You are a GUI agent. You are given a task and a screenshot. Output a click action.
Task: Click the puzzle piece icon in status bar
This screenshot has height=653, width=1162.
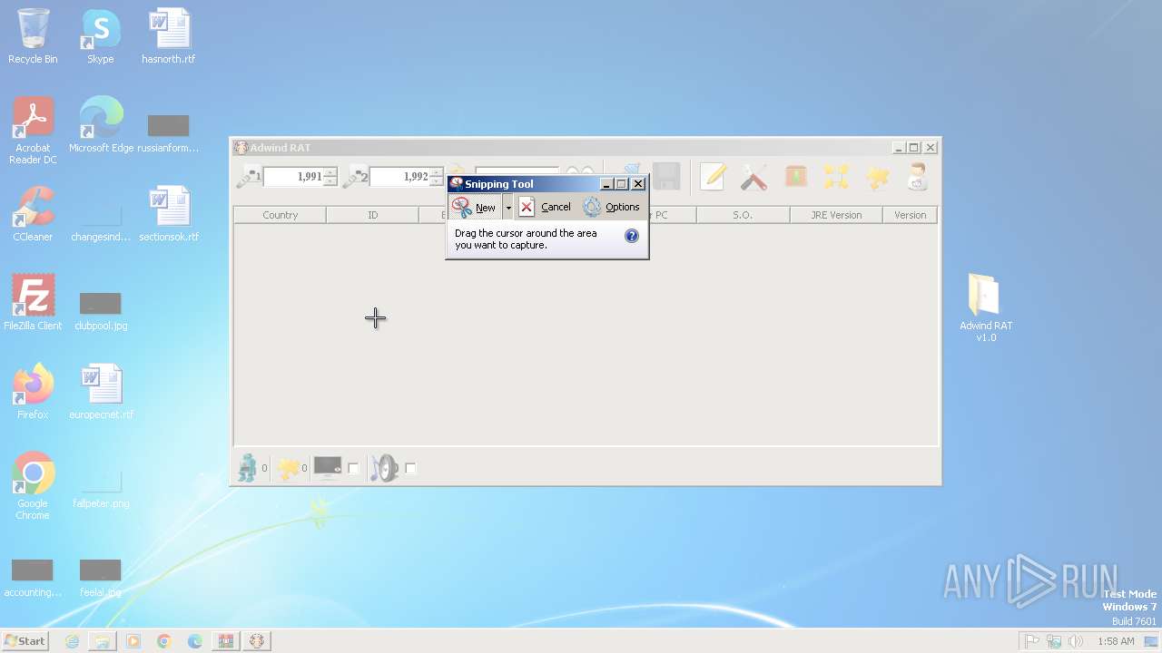click(x=288, y=468)
